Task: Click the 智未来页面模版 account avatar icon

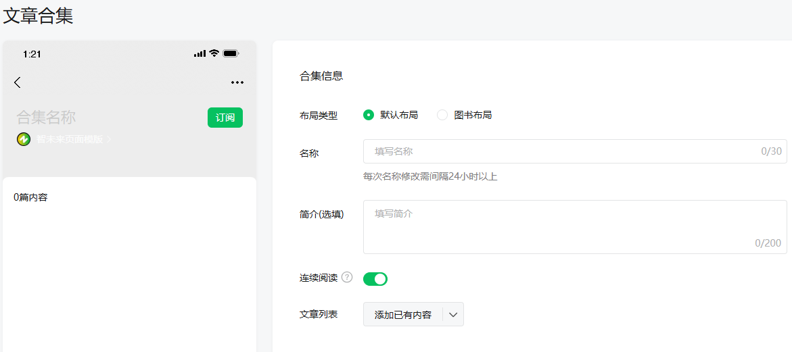Action: 24,139
